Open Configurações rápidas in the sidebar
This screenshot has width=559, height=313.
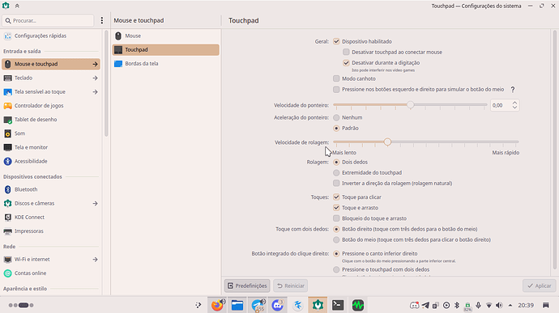[51, 36]
